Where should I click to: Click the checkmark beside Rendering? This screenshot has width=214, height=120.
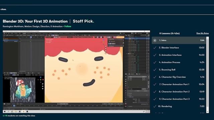[155, 106]
